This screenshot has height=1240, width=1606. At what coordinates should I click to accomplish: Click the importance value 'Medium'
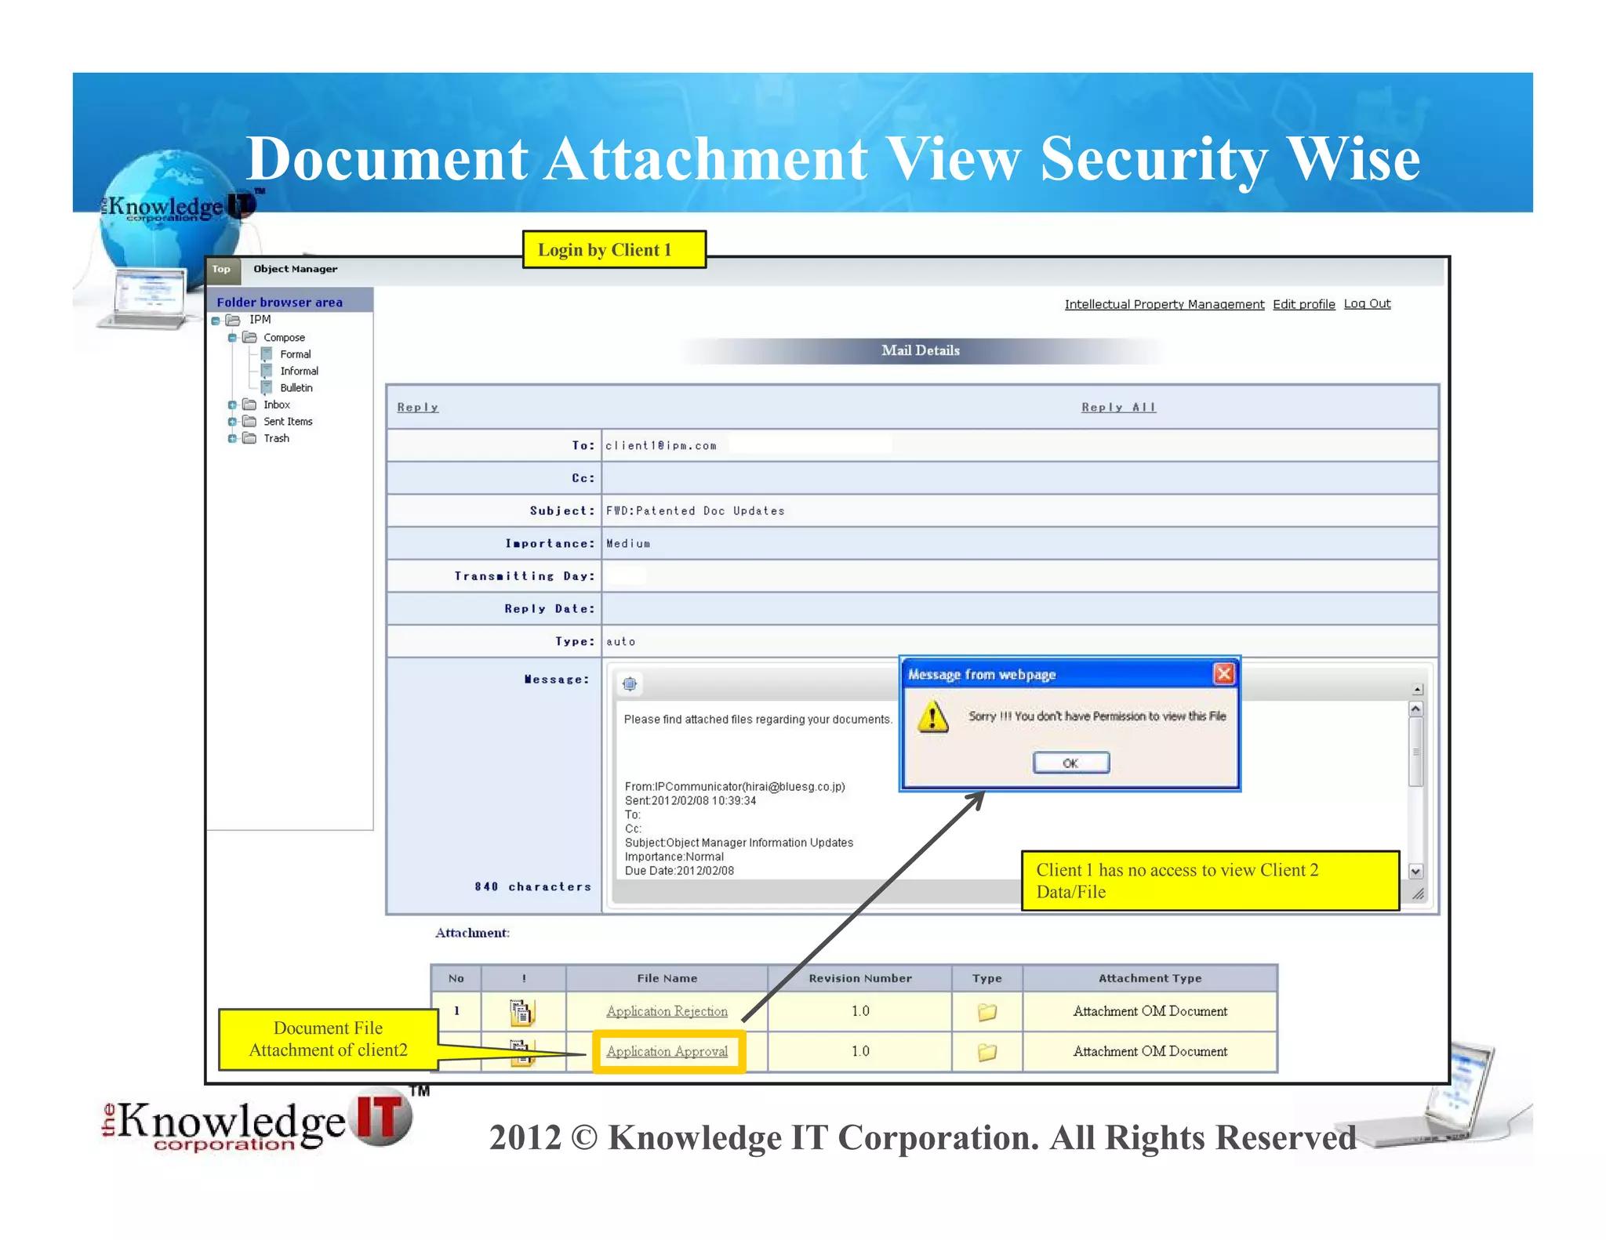628,544
